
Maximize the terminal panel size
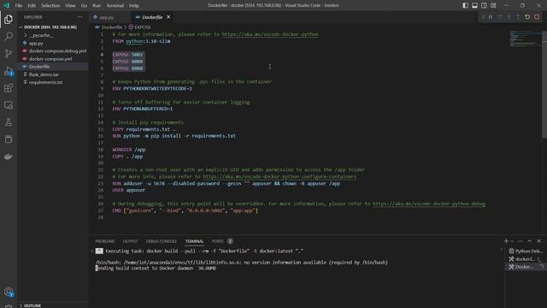[530, 241]
